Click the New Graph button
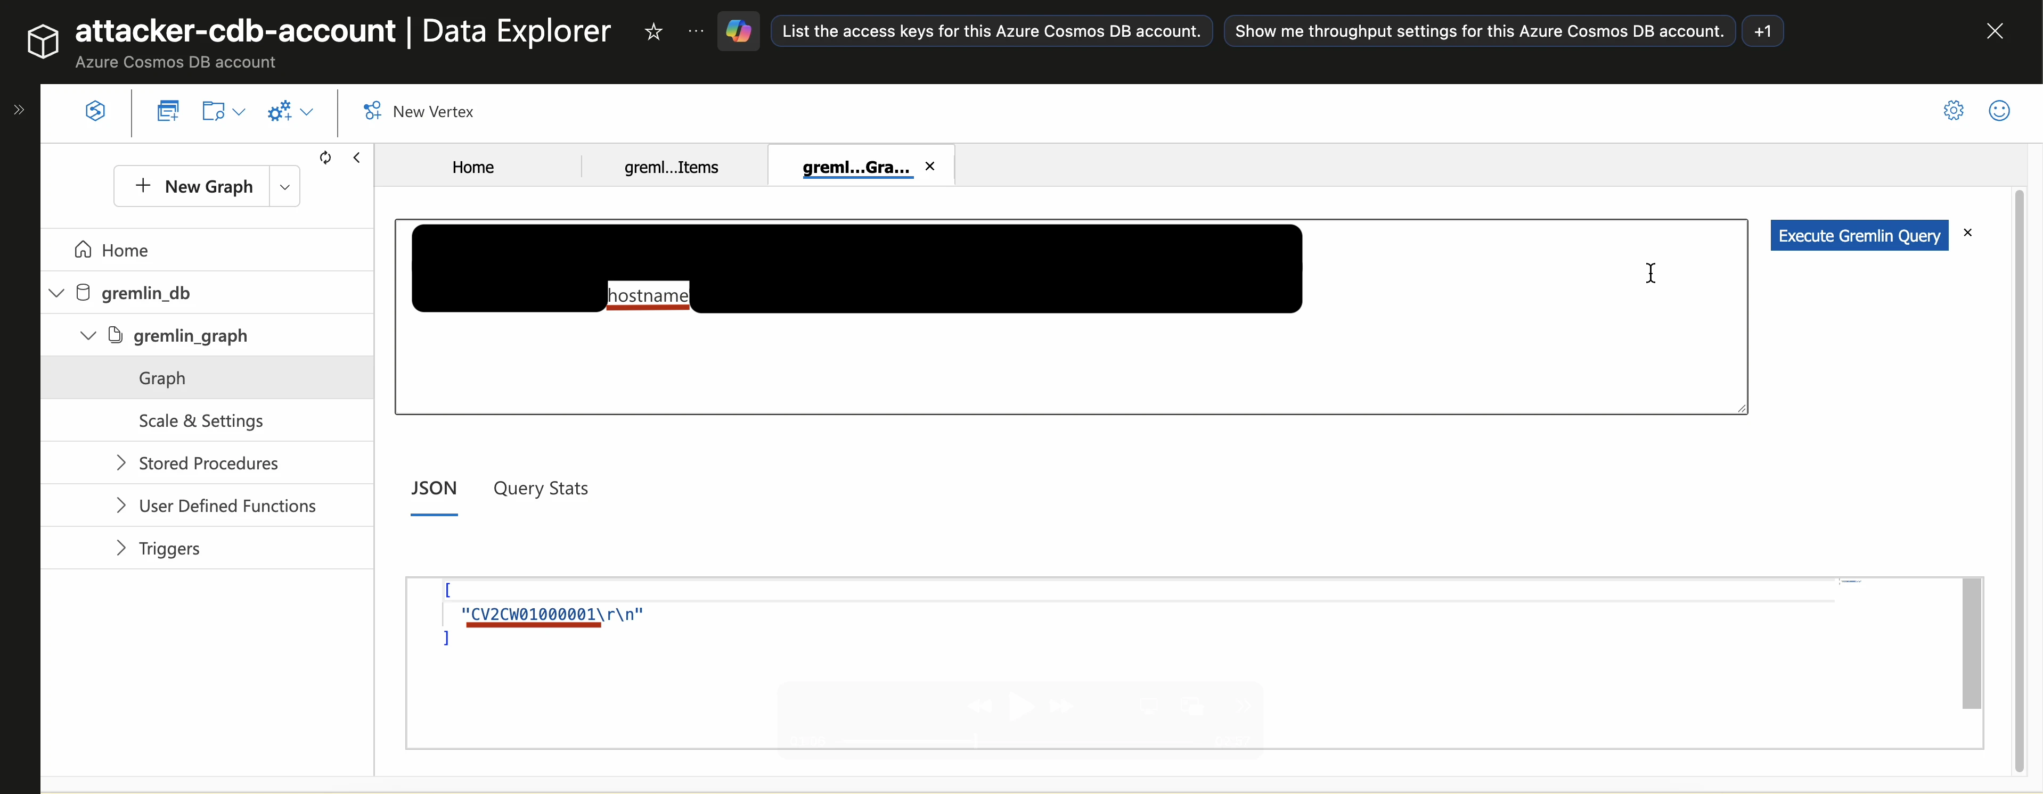Image resolution: width=2043 pixels, height=794 pixels. pyautogui.click(x=192, y=186)
